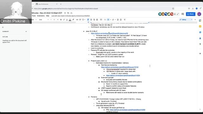The image size is (203, 114).
Task: Open the Help menu
Action: [48, 16]
